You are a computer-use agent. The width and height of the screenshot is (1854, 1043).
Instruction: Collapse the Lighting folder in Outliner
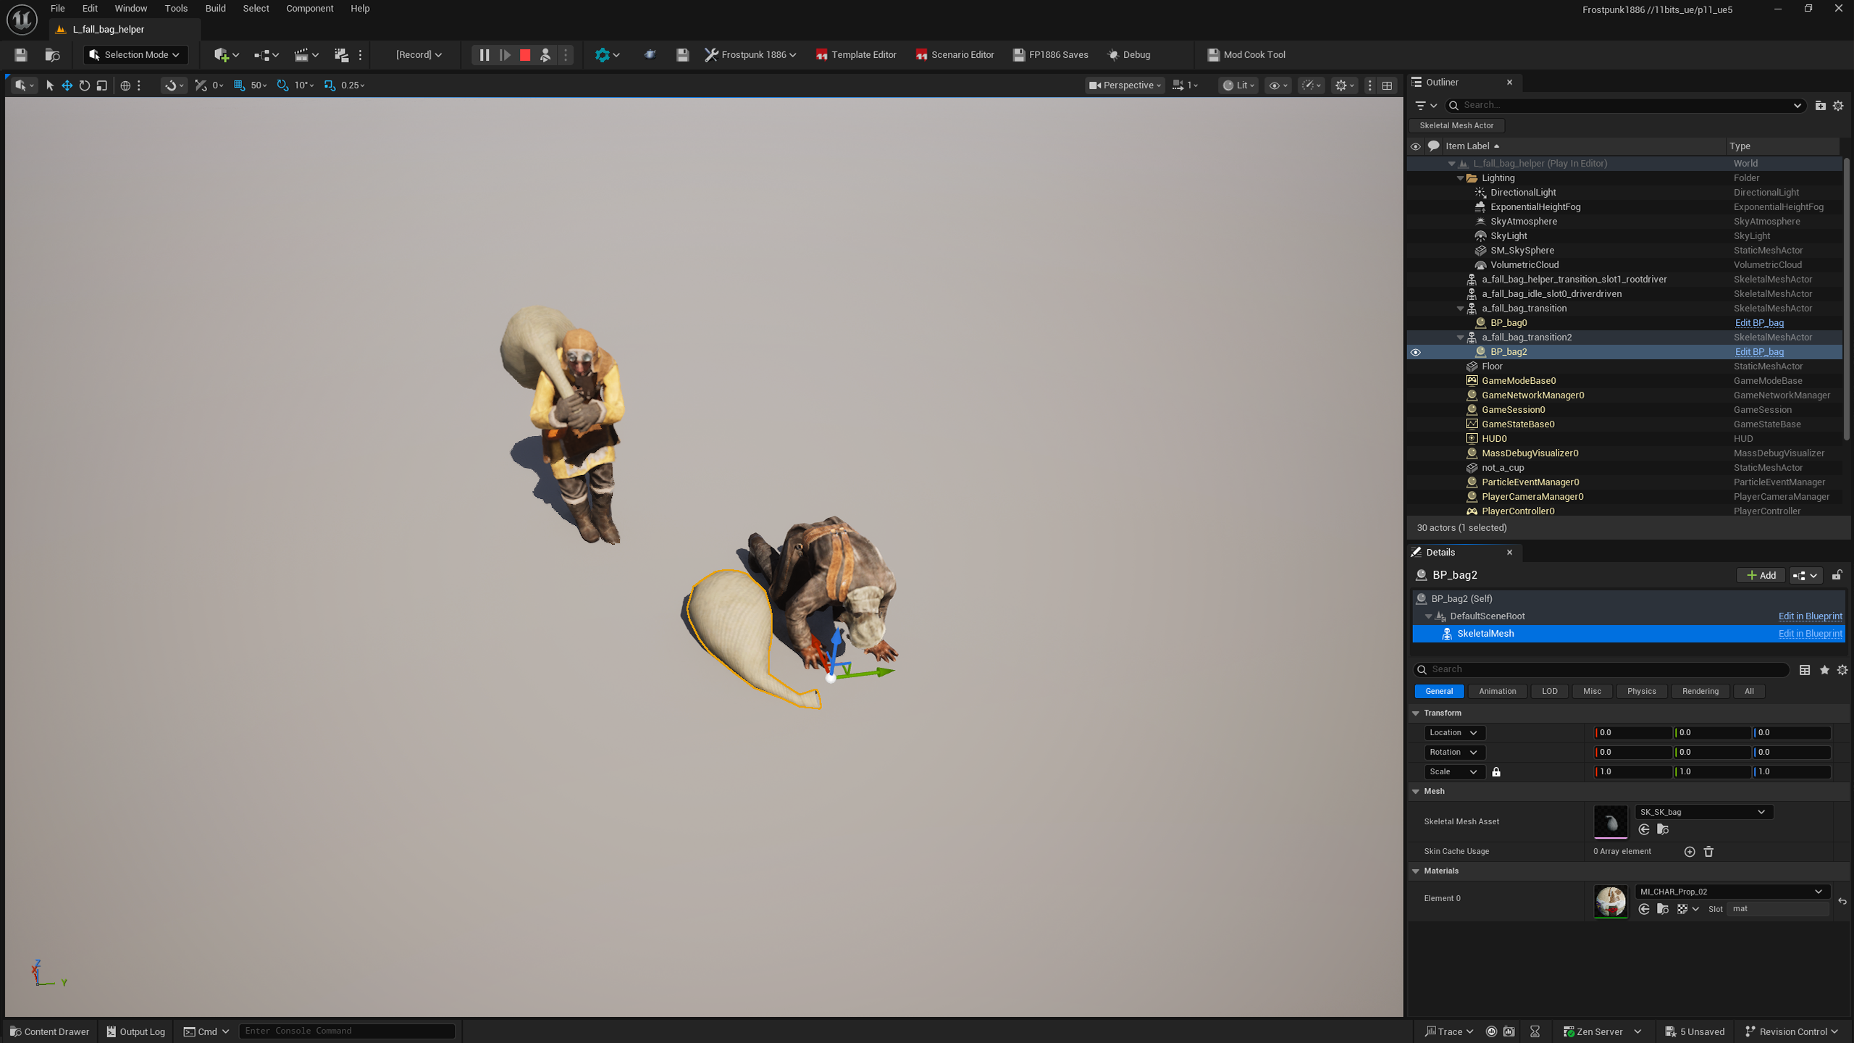[x=1460, y=178]
